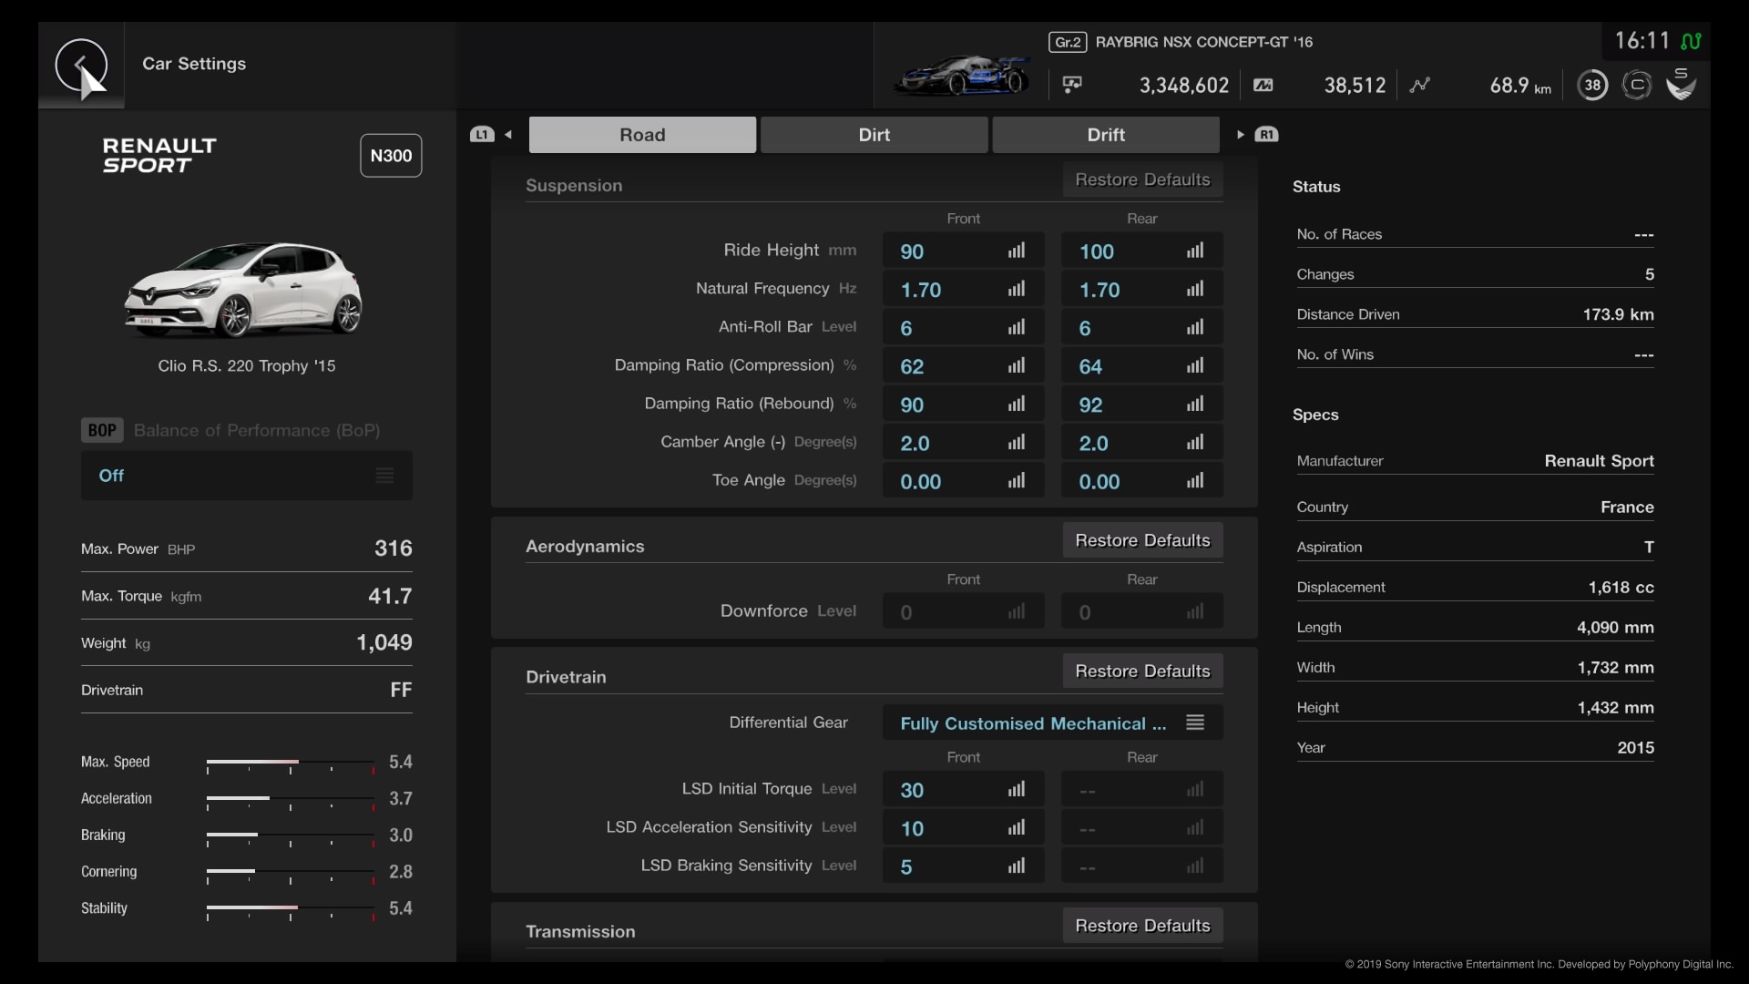Click the Displacement 1,618 cc value
This screenshot has width=1749, height=984.
click(1621, 588)
